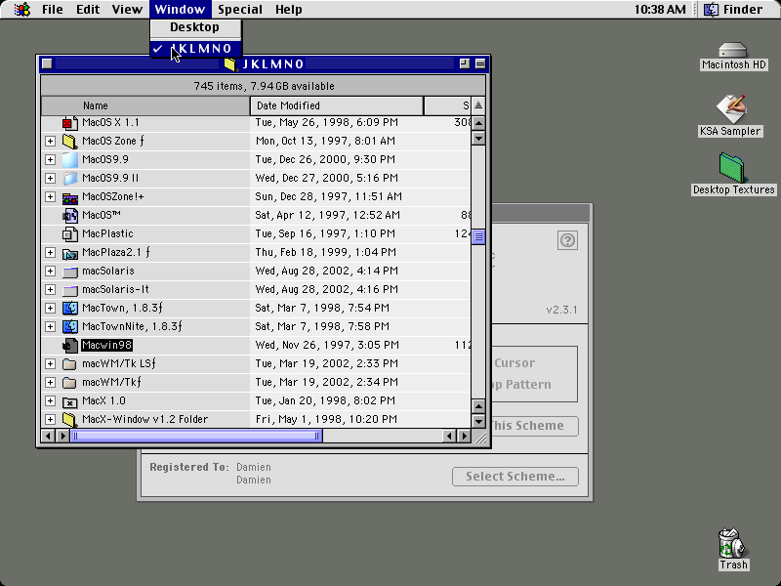
Task: Click the Trash icon on desktop
Action: point(731,543)
